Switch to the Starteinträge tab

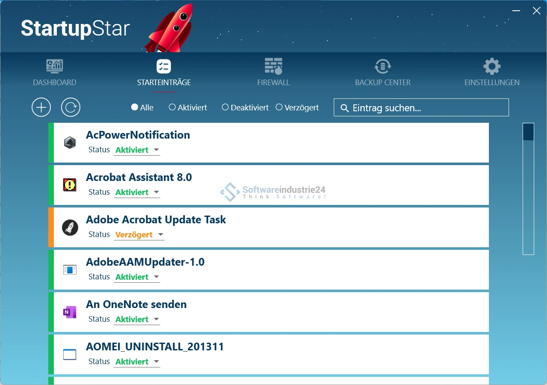click(x=164, y=73)
